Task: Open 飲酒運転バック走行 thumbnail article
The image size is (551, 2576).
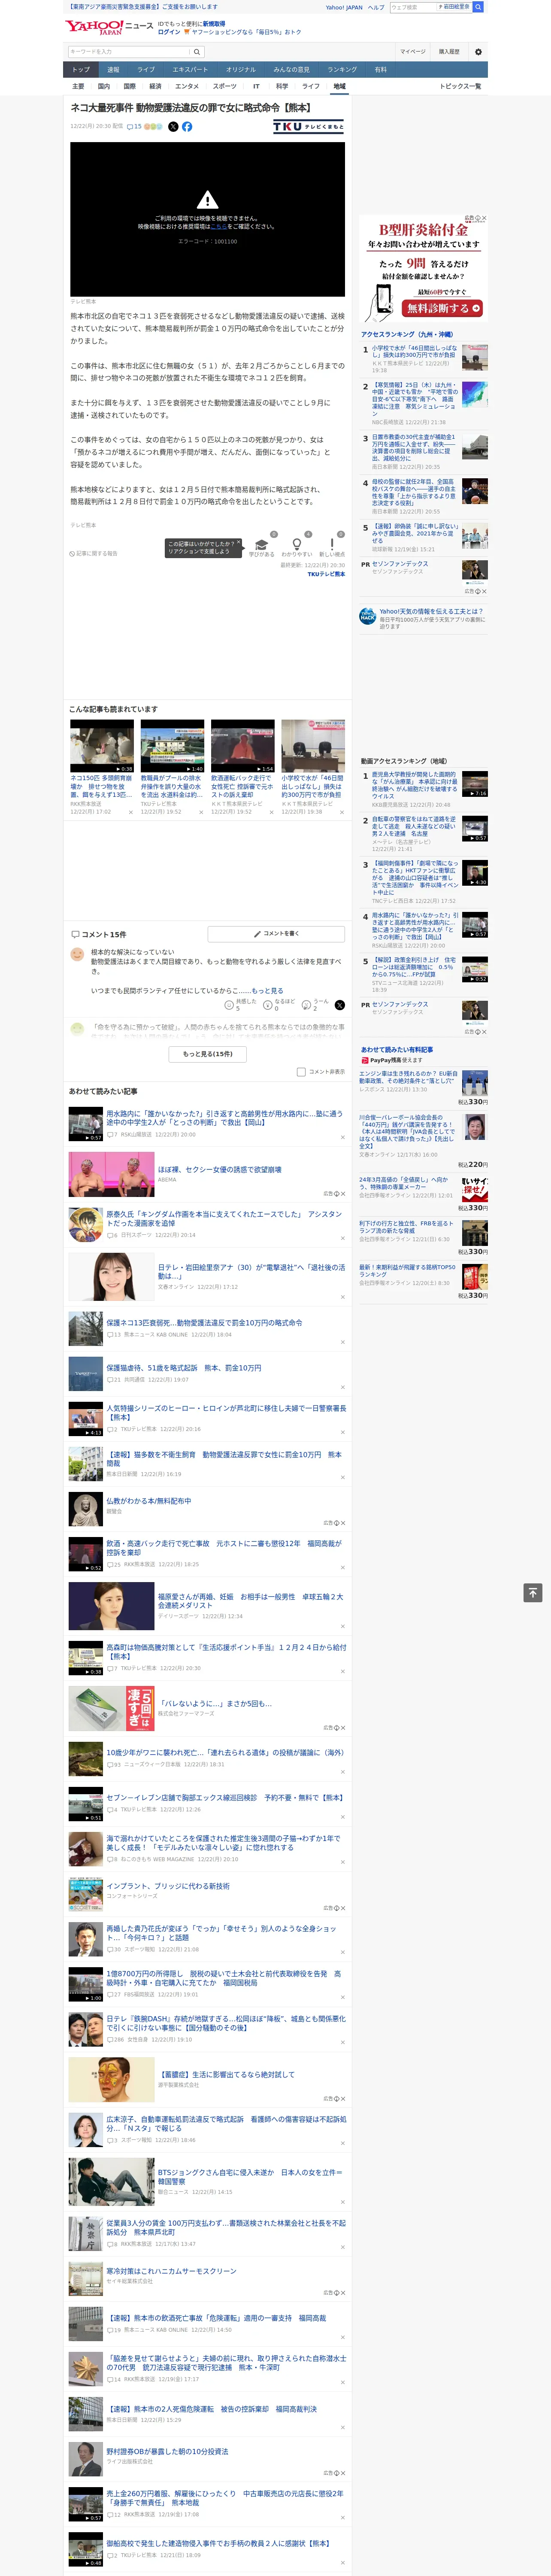Action: pyautogui.click(x=242, y=746)
